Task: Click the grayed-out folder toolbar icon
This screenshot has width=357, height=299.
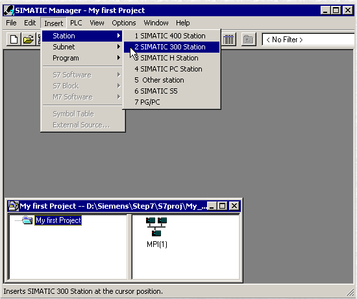Action: [x=249, y=40]
